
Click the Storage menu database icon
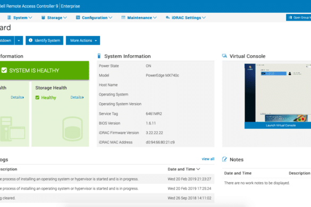43,18
